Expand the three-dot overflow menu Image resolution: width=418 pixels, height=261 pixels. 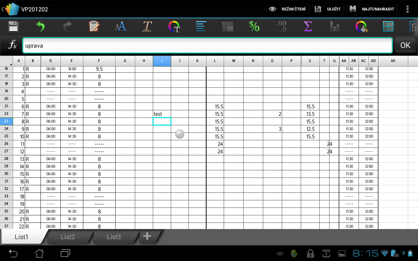[407, 9]
